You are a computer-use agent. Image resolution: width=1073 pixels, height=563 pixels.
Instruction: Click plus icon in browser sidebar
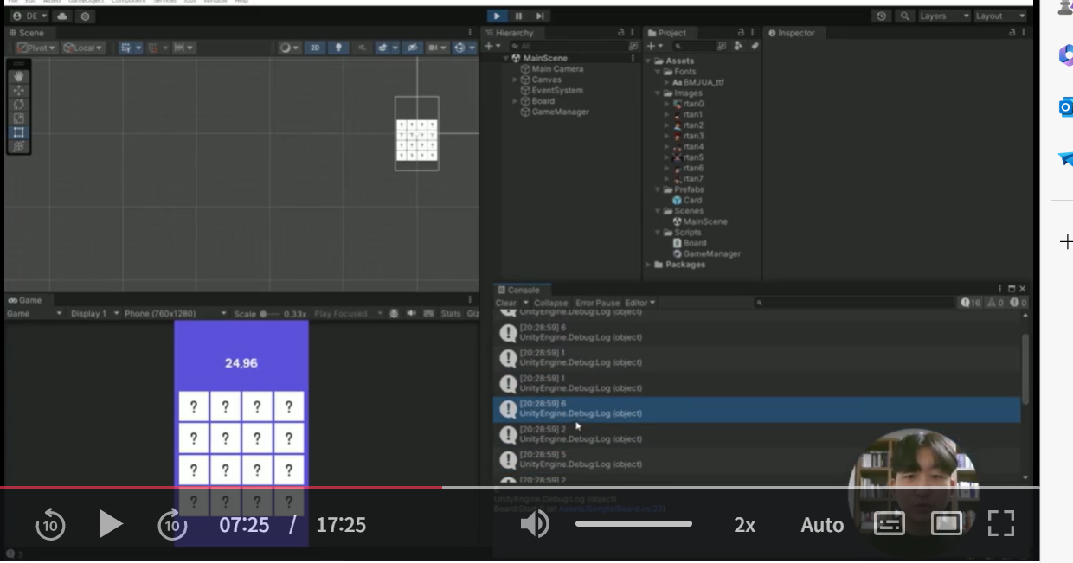pos(1066,241)
